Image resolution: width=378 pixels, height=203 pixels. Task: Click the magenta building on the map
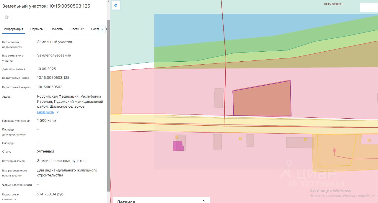tap(178, 146)
